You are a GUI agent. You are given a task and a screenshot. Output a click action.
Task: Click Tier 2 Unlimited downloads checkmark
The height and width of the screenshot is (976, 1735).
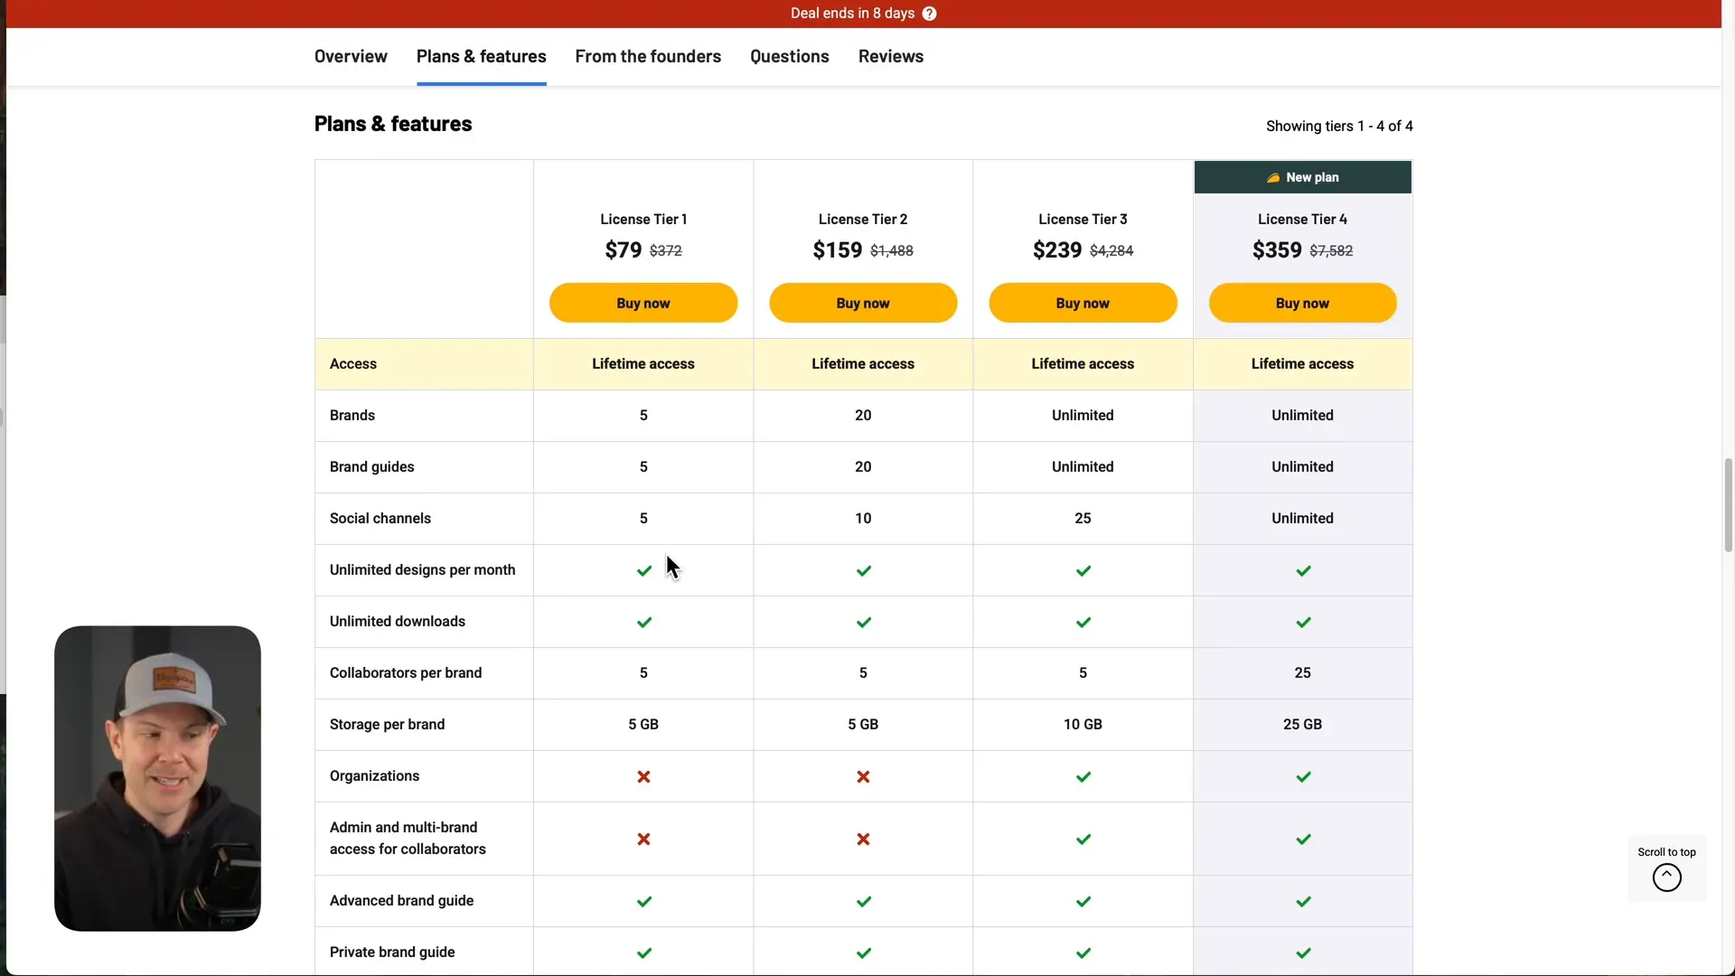pyautogui.click(x=863, y=623)
